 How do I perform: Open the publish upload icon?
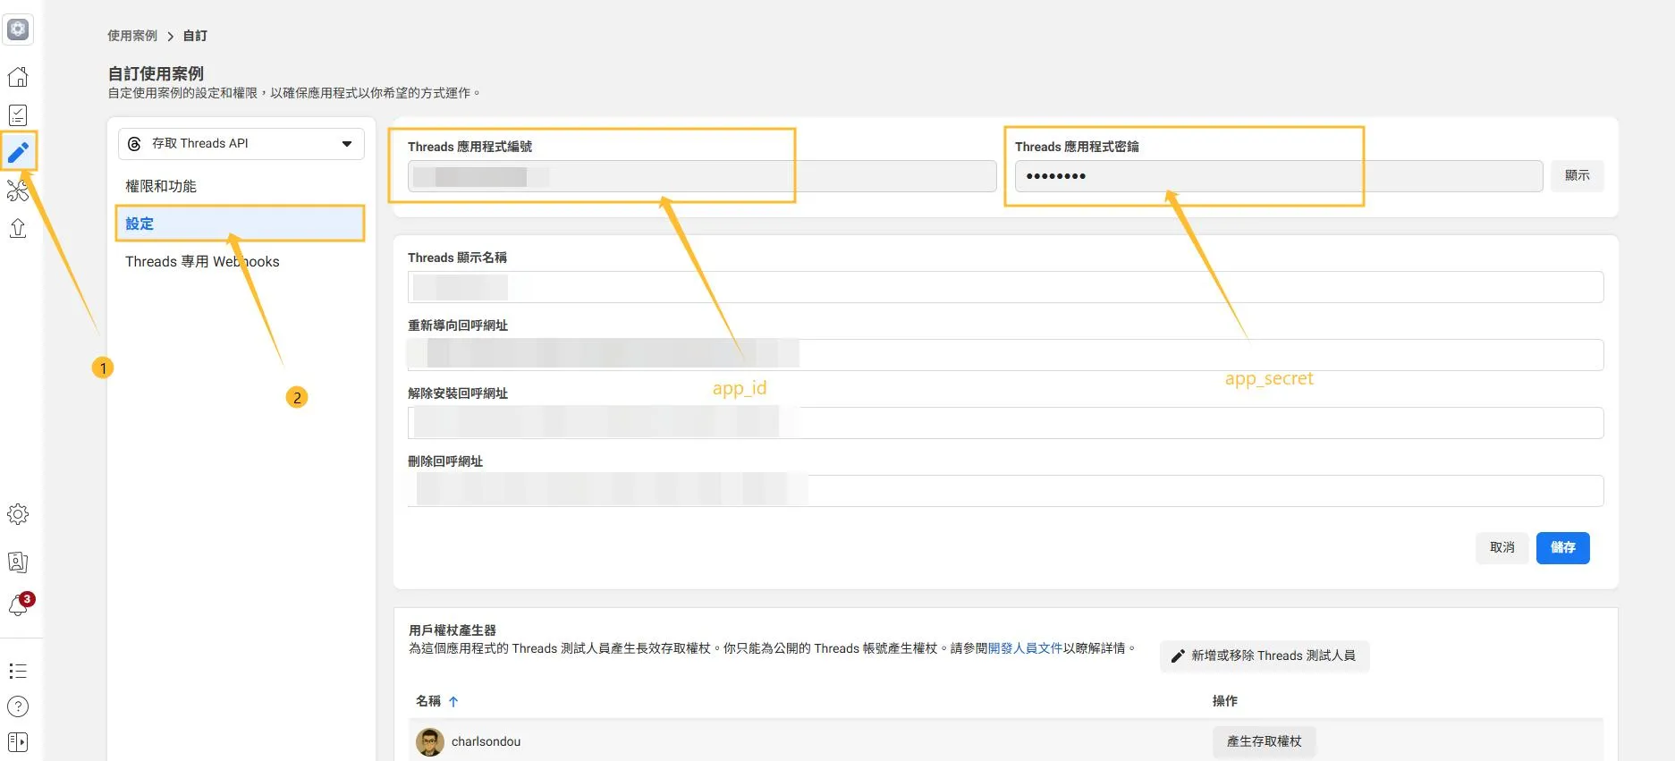[x=18, y=228]
